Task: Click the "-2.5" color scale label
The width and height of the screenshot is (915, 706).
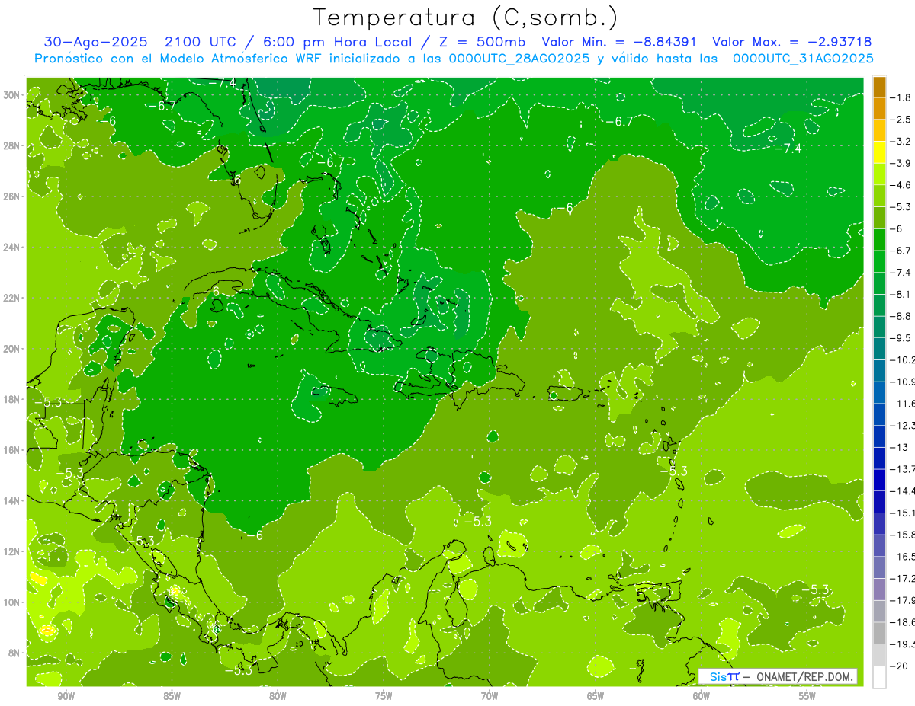Action: coord(901,120)
